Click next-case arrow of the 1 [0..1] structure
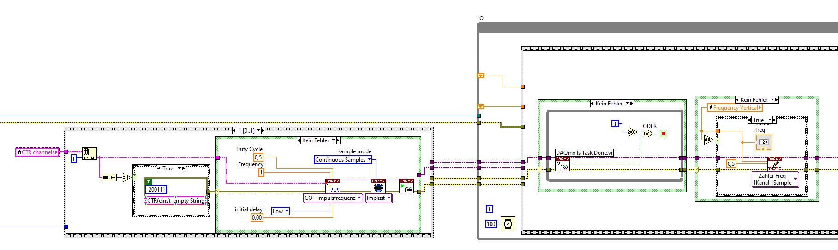Screen dimensions: 838x250 click(x=264, y=131)
